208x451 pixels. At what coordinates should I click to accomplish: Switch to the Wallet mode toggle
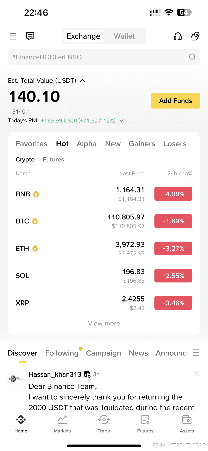coord(124,36)
